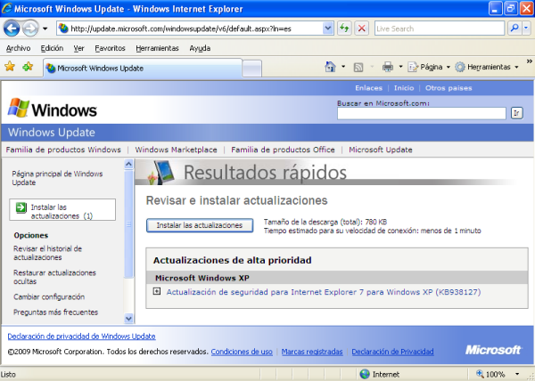The height and width of the screenshot is (381, 535).
Task: Open Revisar el historial de actualizaciones link
Action: coord(54,253)
